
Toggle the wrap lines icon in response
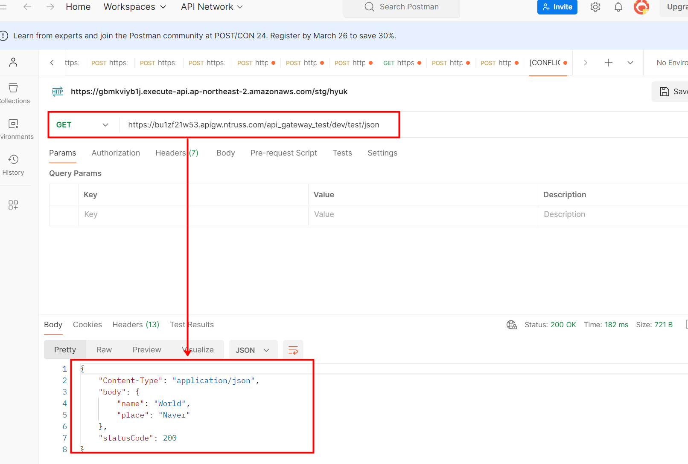tap(293, 350)
